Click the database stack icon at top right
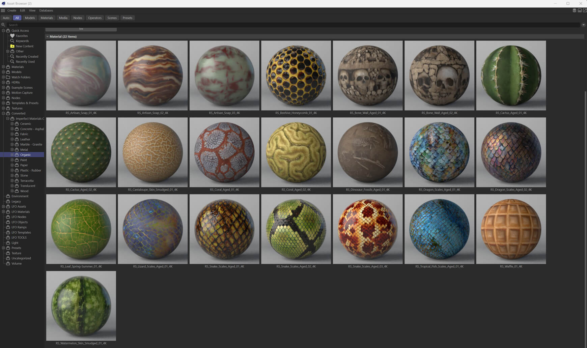Viewport: 587px width, 348px height. click(574, 10)
